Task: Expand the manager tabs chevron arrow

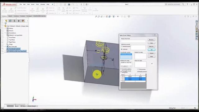Action: click(x=28, y=21)
